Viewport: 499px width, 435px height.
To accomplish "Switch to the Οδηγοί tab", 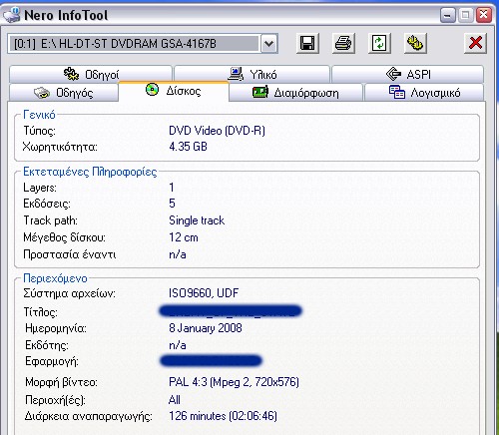I will [91, 74].
